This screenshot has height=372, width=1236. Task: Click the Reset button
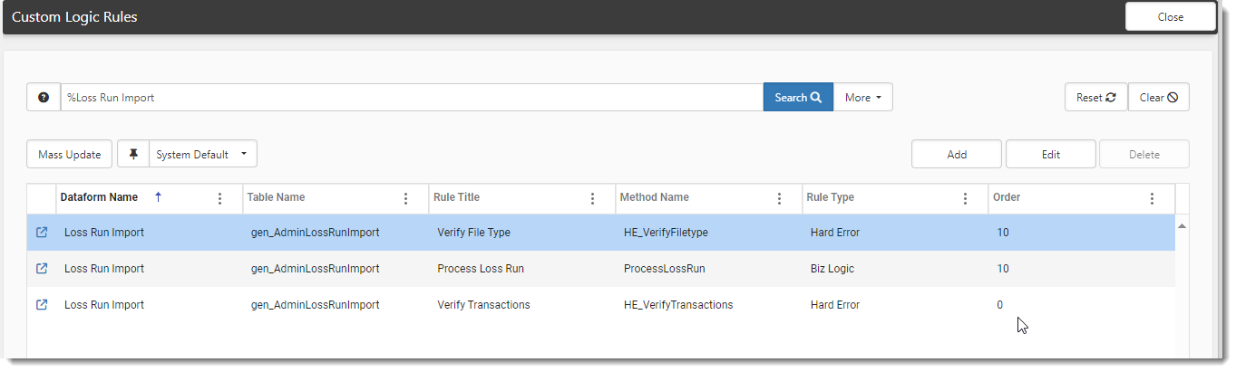pyautogui.click(x=1095, y=98)
